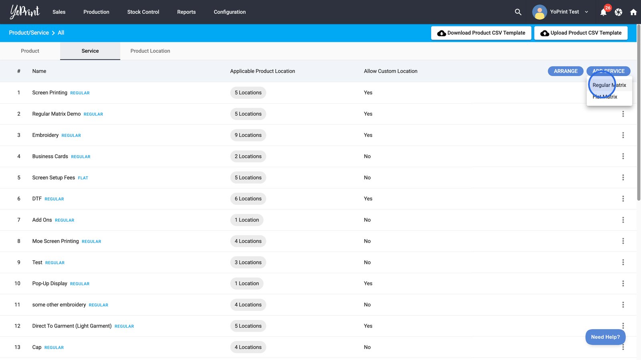Viewport: 641px width, 360px height.
Task: Open three-dot menu for Pop-Up Display row
Action: coord(623,284)
